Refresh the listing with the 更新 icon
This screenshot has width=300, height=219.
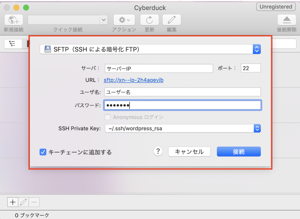149,20
